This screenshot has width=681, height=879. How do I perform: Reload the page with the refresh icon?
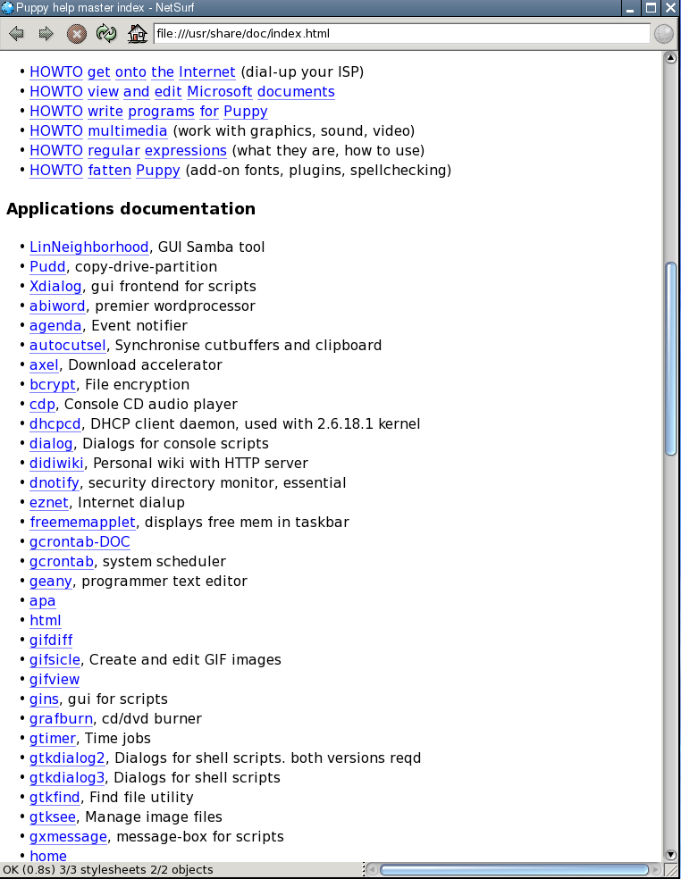point(106,35)
